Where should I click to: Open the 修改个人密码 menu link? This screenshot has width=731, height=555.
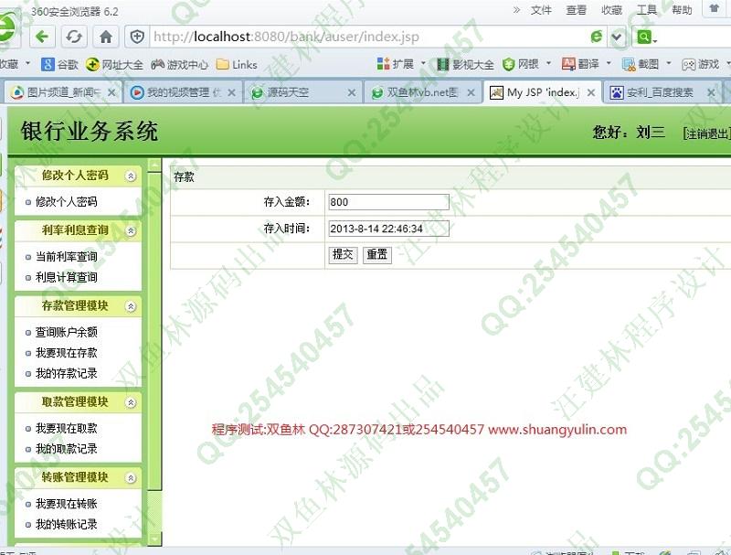pyautogui.click(x=66, y=202)
